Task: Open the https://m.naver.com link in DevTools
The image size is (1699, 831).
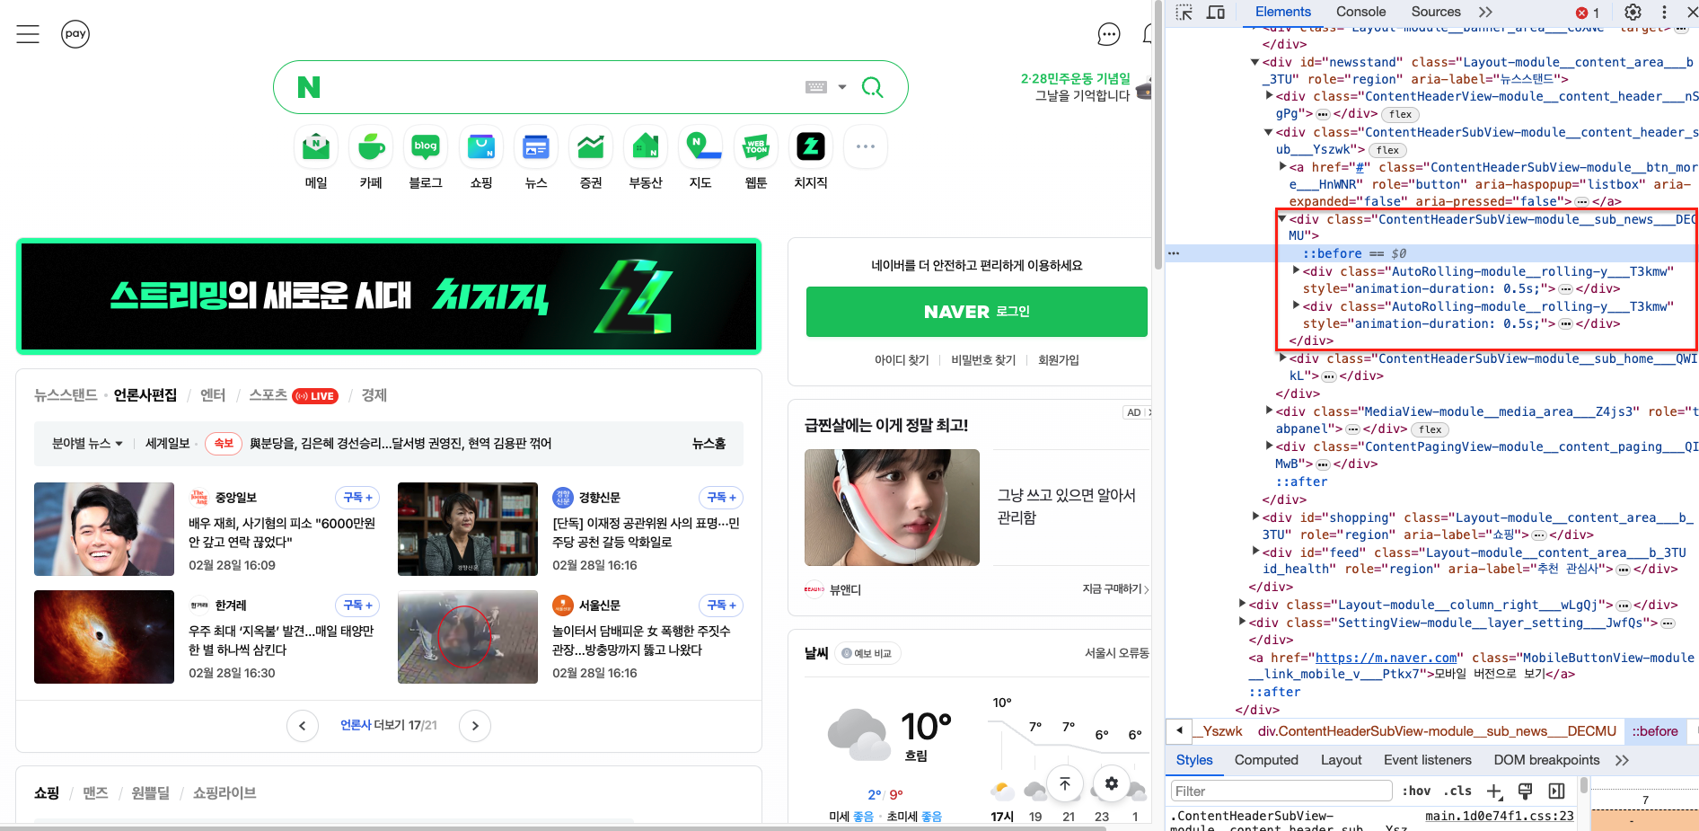Action: pos(1386,658)
